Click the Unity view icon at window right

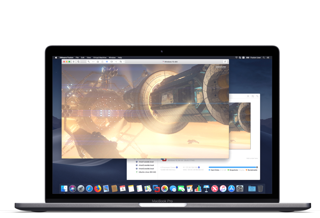point(225,62)
